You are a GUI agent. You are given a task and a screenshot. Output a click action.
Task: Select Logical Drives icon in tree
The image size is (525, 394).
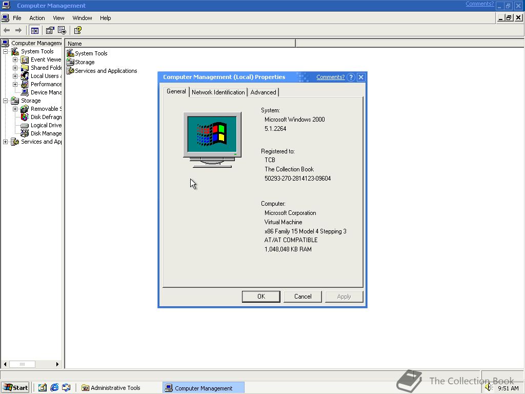click(x=25, y=125)
